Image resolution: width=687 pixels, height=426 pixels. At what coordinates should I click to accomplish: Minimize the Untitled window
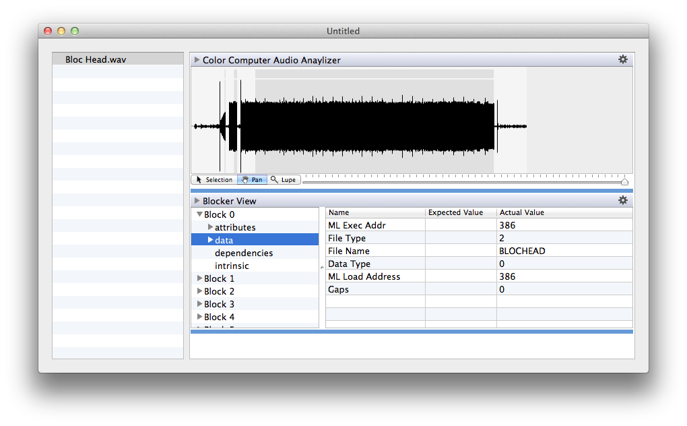[x=61, y=31]
